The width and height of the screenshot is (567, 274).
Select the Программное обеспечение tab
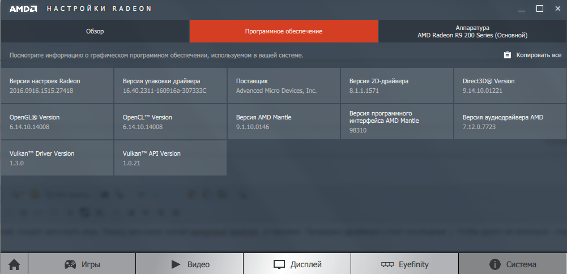[x=284, y=32]
